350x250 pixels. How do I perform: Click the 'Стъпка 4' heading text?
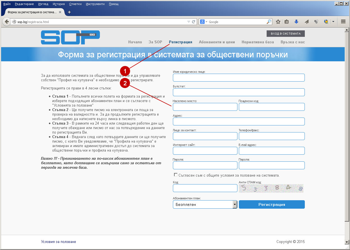(60, 137)
